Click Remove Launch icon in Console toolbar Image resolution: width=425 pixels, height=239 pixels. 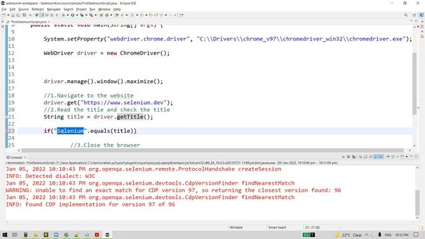tap(349, 157)
